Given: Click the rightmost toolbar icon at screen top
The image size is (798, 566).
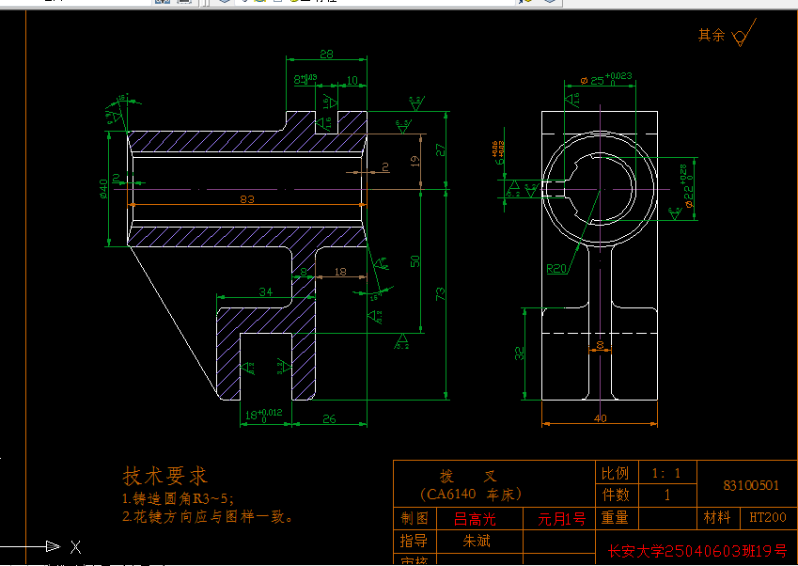Looking at the screenshot, I should 548,3.
